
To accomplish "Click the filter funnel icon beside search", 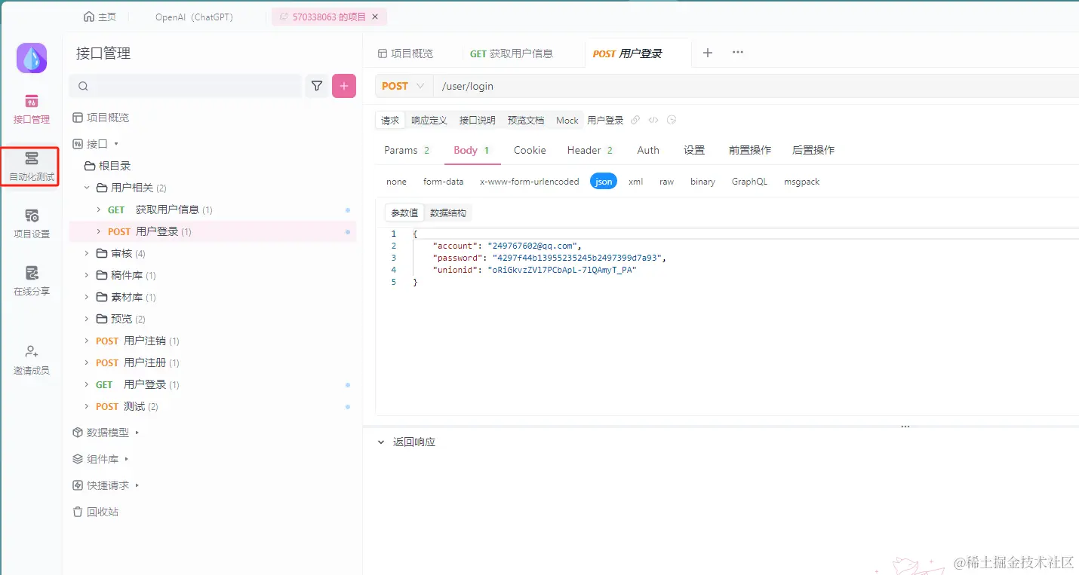I will point(317,87).
